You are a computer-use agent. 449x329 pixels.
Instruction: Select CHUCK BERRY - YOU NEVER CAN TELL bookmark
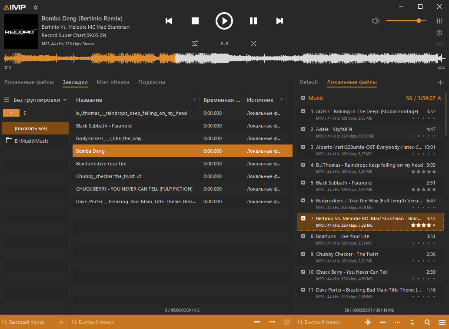coord(183,189)
